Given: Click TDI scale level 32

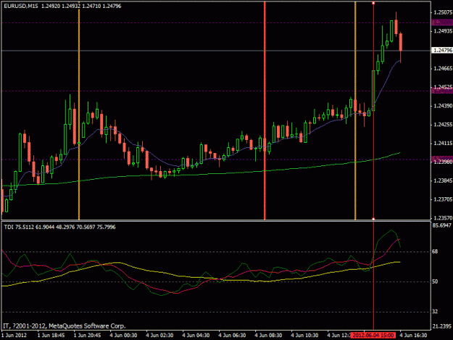Looking at the screenshot, I should tap(435, 312).
